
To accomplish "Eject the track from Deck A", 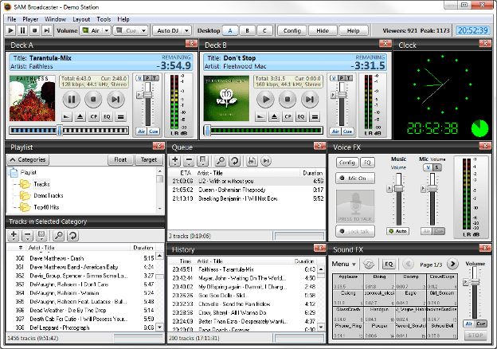I will [x=80, y=116].
